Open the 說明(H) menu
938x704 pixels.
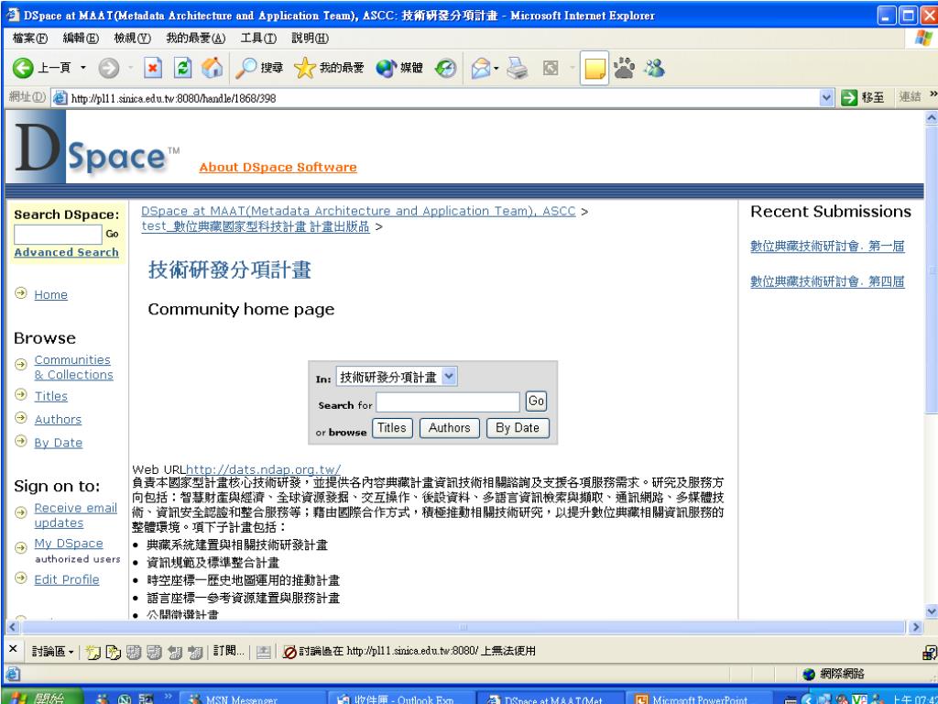pyautogui.click(x=310, y=38)
